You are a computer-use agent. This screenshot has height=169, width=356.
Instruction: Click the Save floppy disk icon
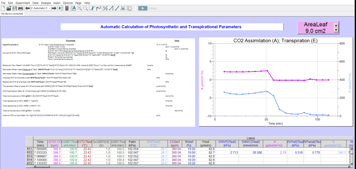15,8
